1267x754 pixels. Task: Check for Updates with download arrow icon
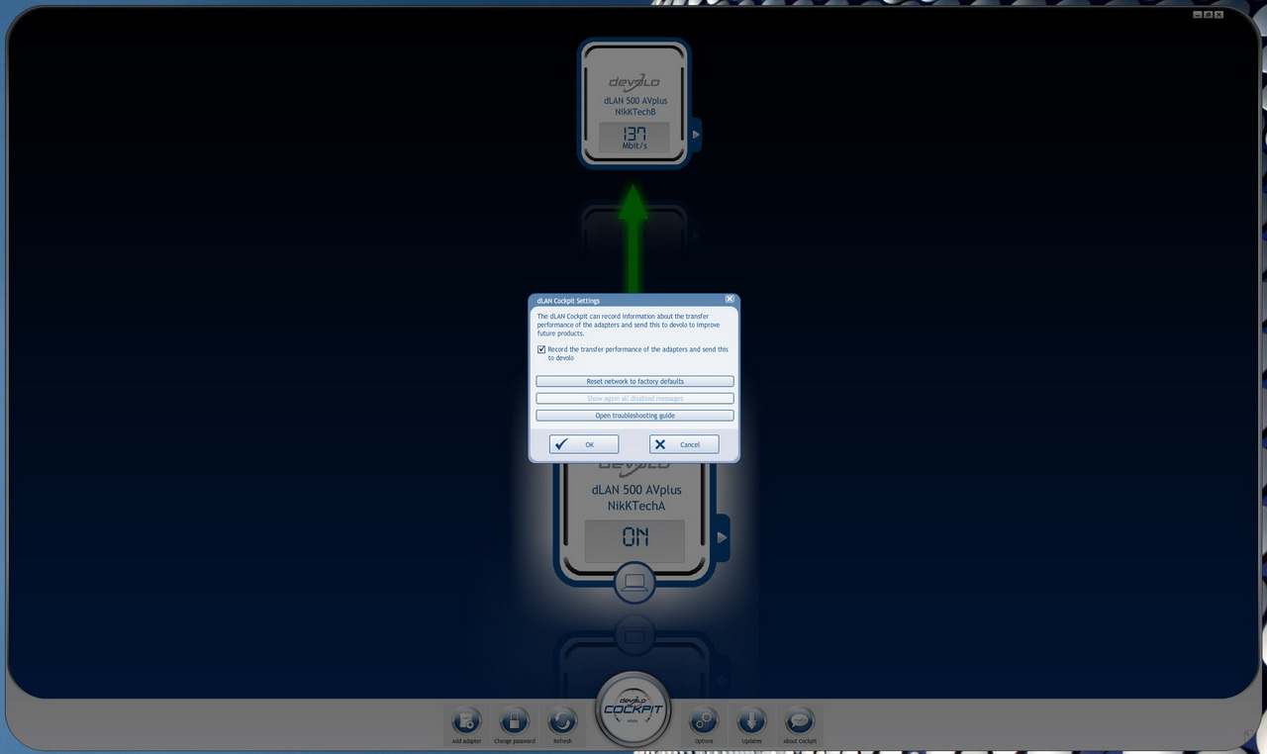point(751,720)
